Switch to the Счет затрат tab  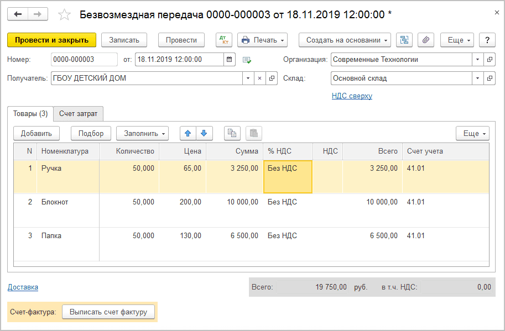click(78, 113)
